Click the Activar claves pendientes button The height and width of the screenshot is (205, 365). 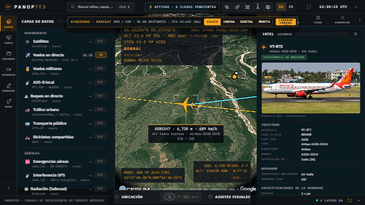pos(182,7)
